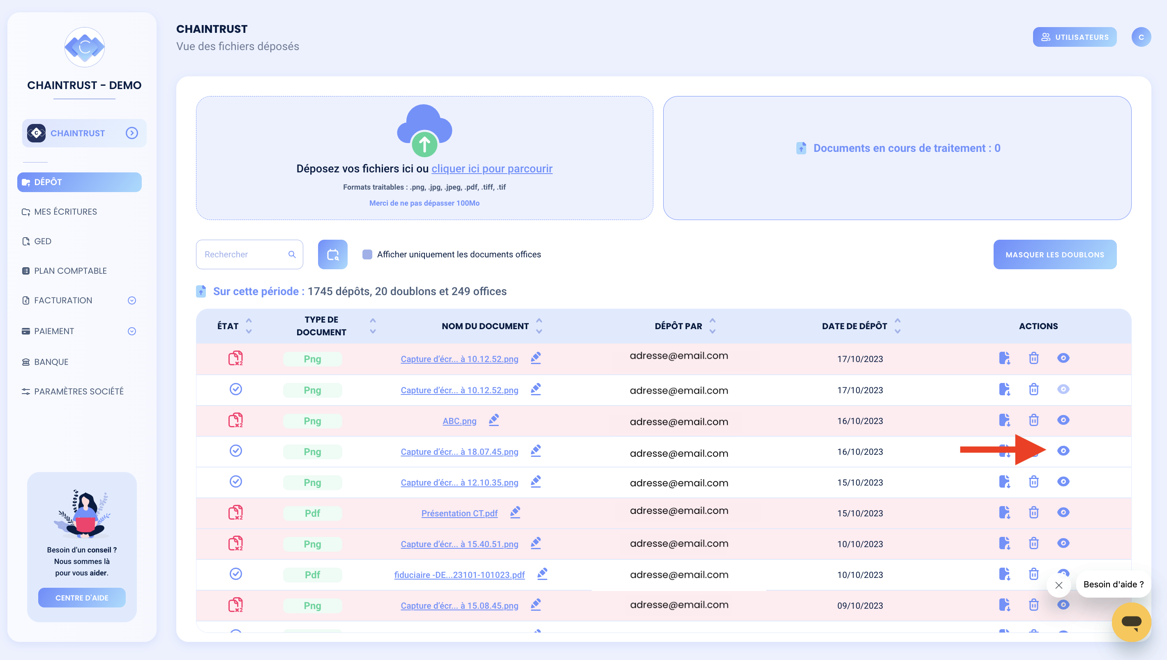View Capture à 15.40.51.png eye icon

coord(1063,543)
